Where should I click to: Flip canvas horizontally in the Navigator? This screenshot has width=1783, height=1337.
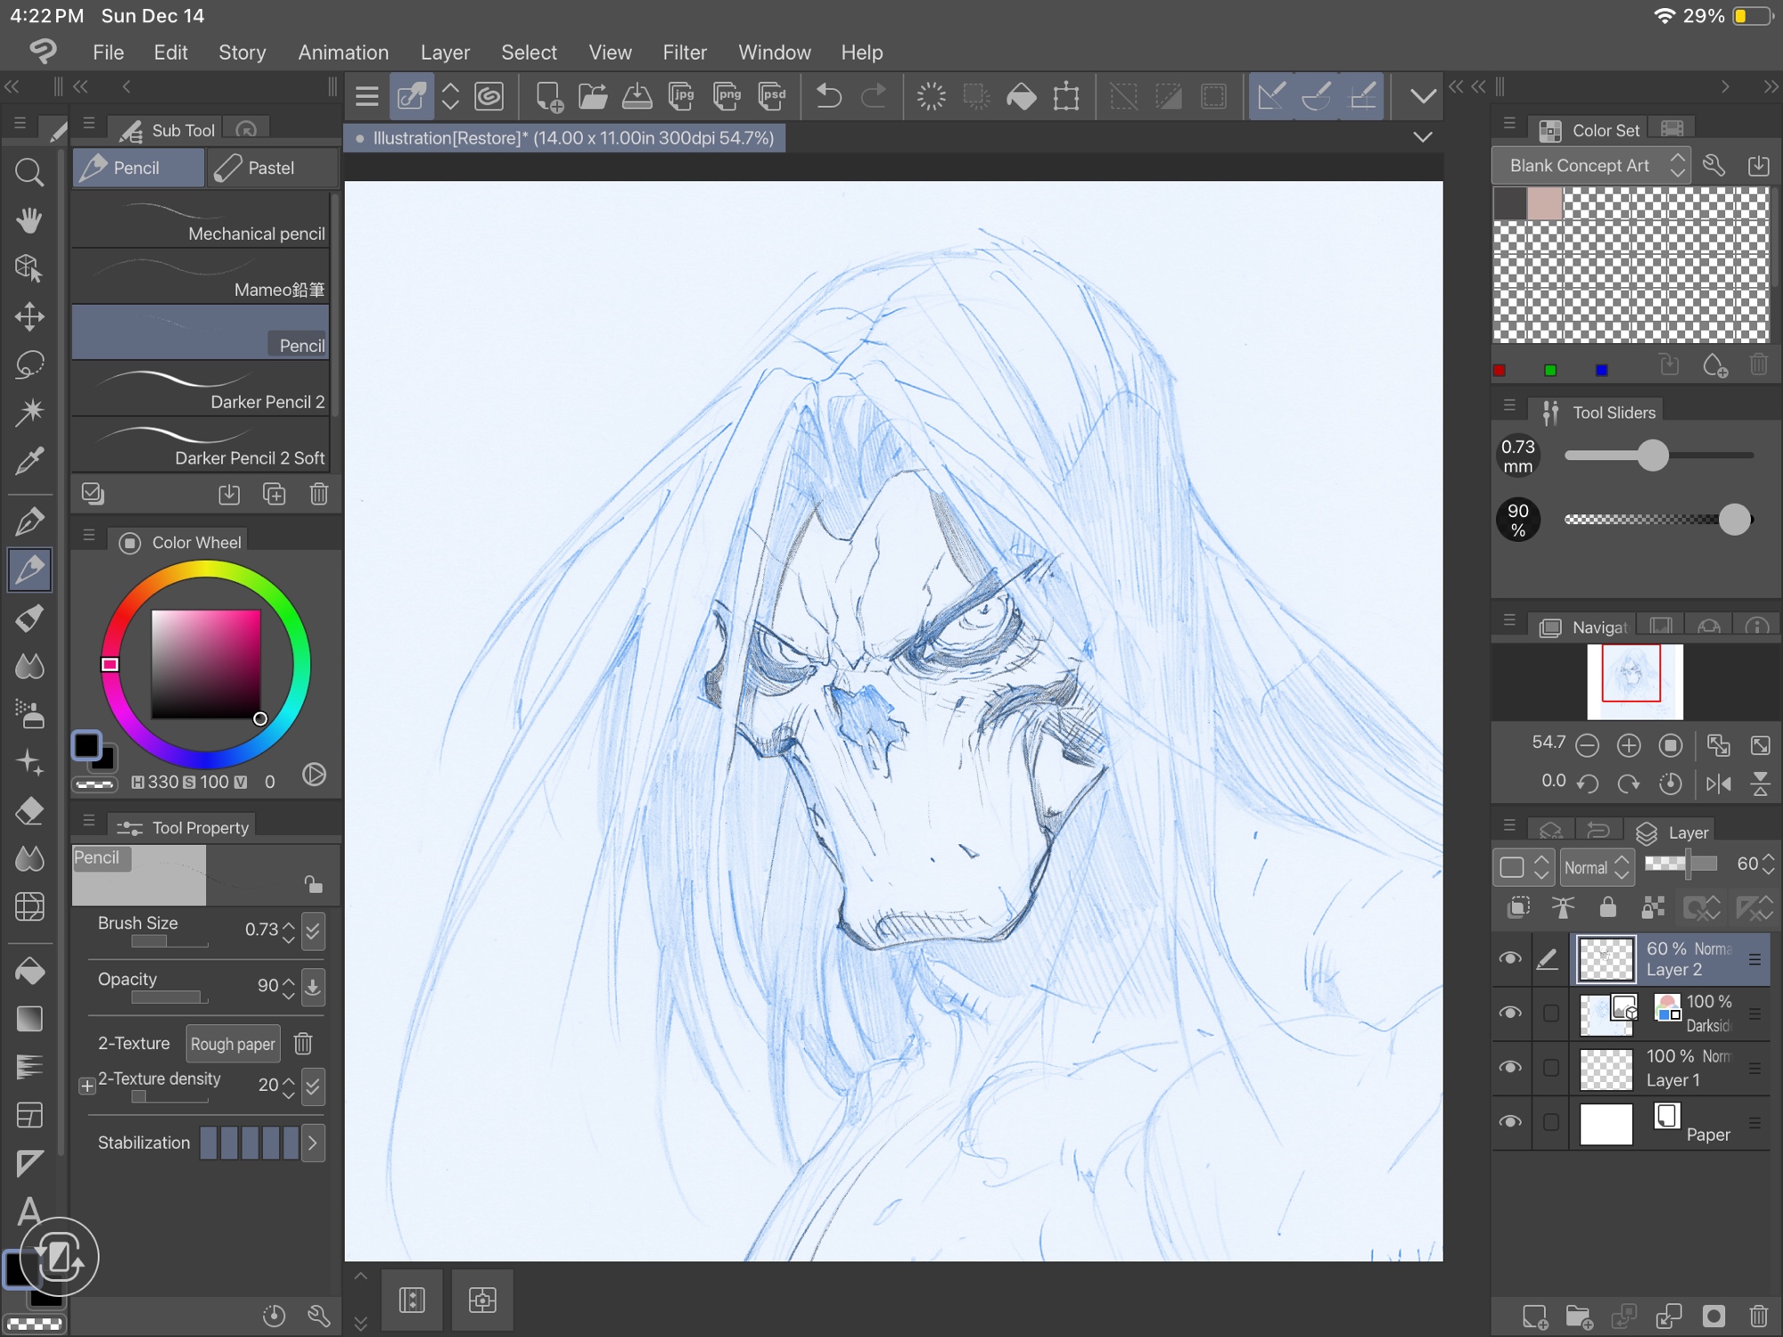(1718, 783)
